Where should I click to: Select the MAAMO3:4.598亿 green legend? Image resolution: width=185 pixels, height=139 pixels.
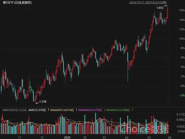point(118,110)
